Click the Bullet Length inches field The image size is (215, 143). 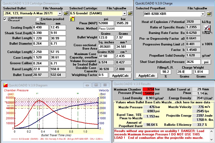coord(41,38)
